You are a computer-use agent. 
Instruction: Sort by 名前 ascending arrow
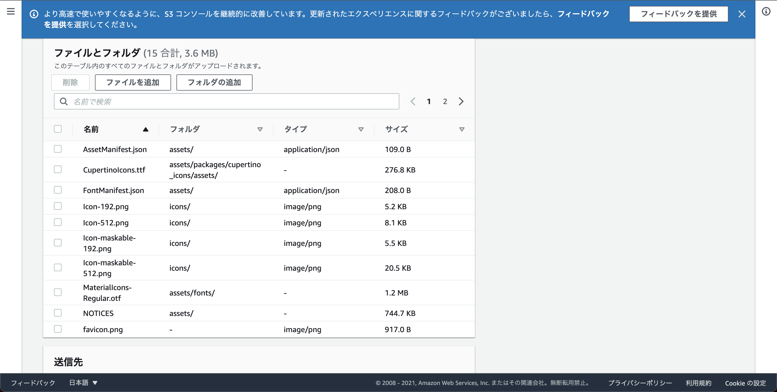tap(145, 129)
